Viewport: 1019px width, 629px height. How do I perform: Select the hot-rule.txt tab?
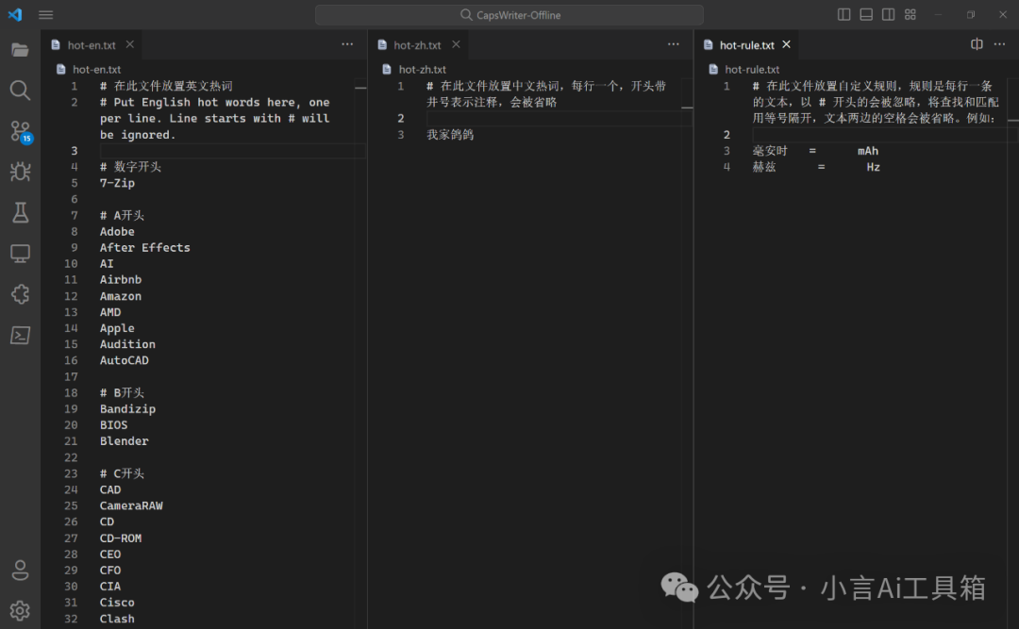point(746,45)
